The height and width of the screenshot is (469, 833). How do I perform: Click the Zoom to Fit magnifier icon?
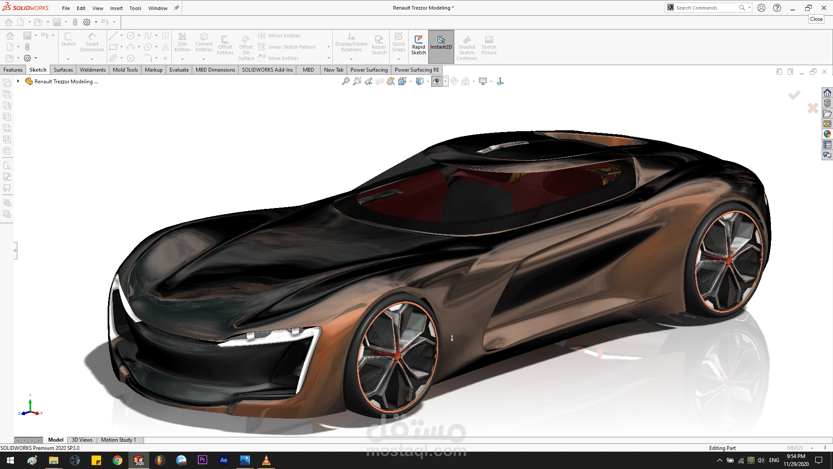(345, 81)
